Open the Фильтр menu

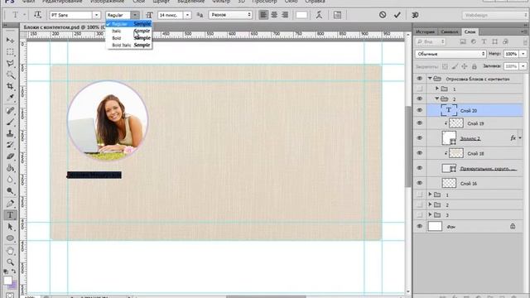pos(221,2)
